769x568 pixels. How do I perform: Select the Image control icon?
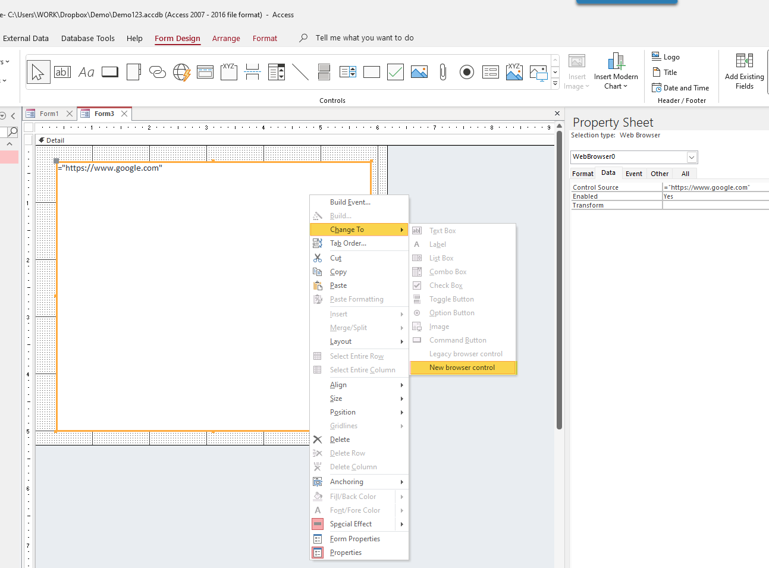point(419,73)
